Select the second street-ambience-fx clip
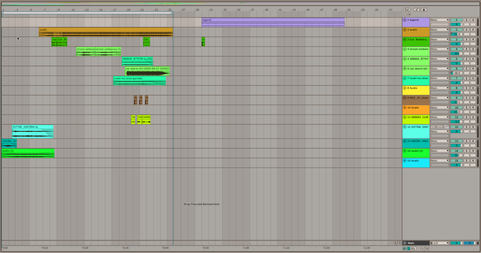The image size is (481, 253). pyautogui.click(x=108, y=52)
